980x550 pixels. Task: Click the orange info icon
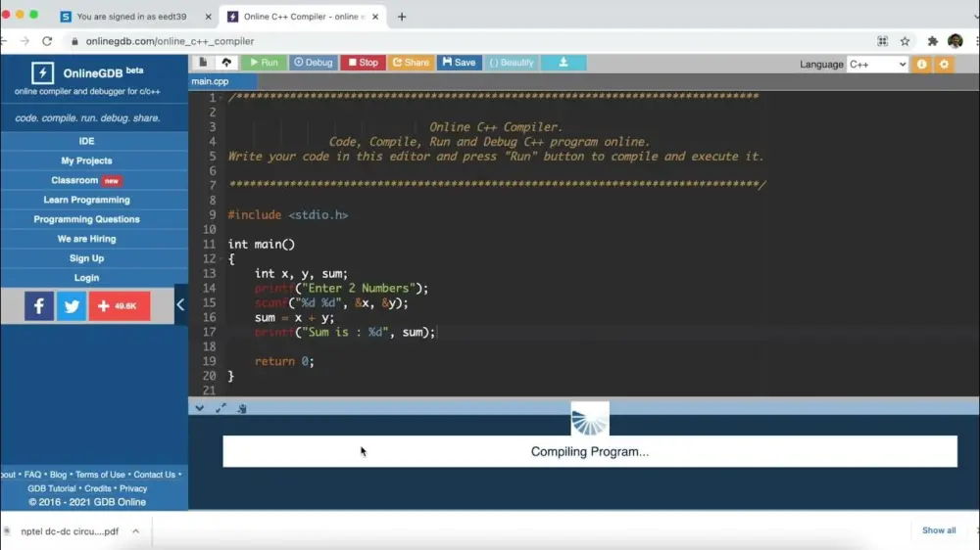pos(922,65)
